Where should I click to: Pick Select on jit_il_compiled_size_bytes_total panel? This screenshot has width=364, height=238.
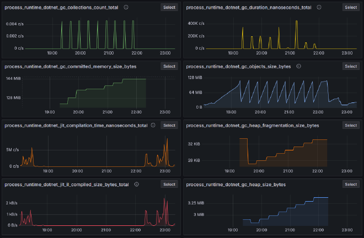(x=169, y=185)
